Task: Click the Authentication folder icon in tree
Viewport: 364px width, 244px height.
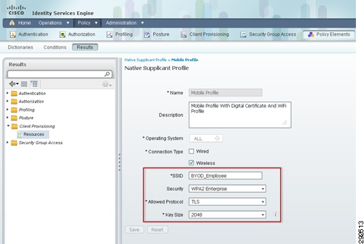Action: (14, 93)
